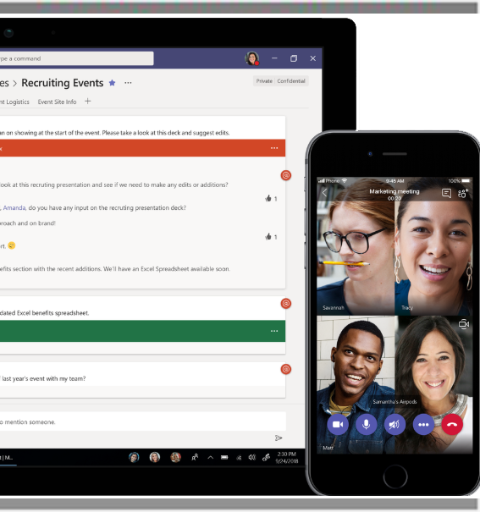
Task: Open the volume icon in system tray
Action: point(251,457)
